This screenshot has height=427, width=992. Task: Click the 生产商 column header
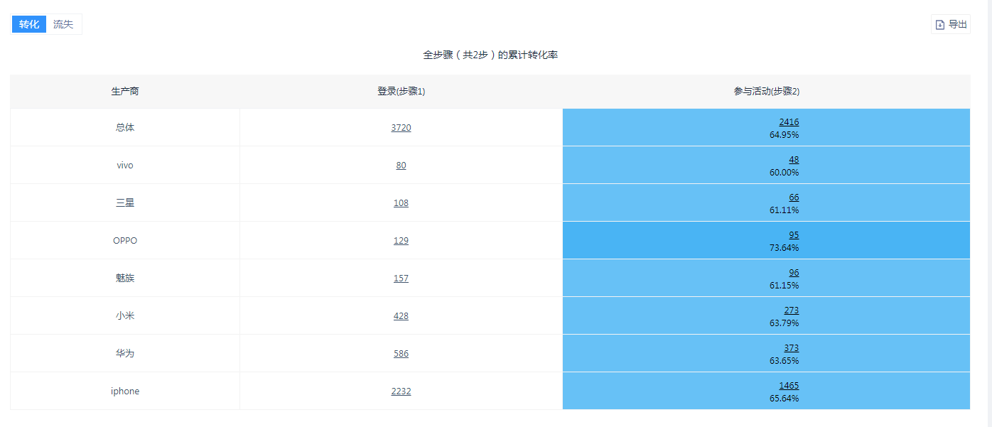125,92
